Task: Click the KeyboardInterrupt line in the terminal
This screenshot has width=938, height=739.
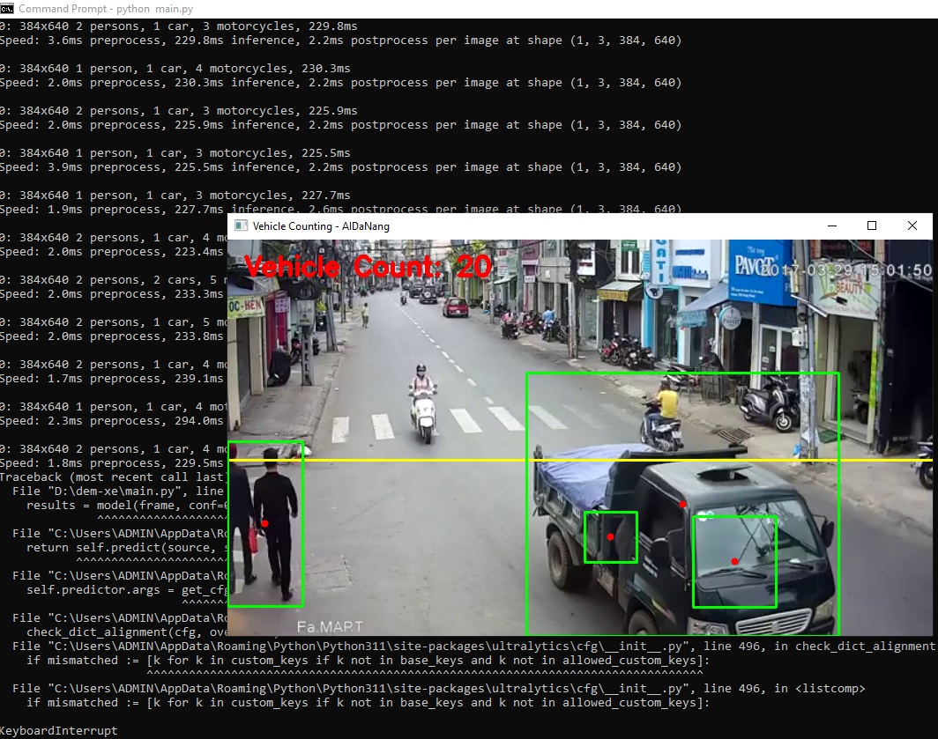Action: 58,730
